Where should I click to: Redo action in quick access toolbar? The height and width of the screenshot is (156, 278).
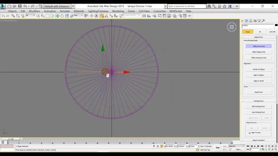pyautogui.click(x=33, y=6)
